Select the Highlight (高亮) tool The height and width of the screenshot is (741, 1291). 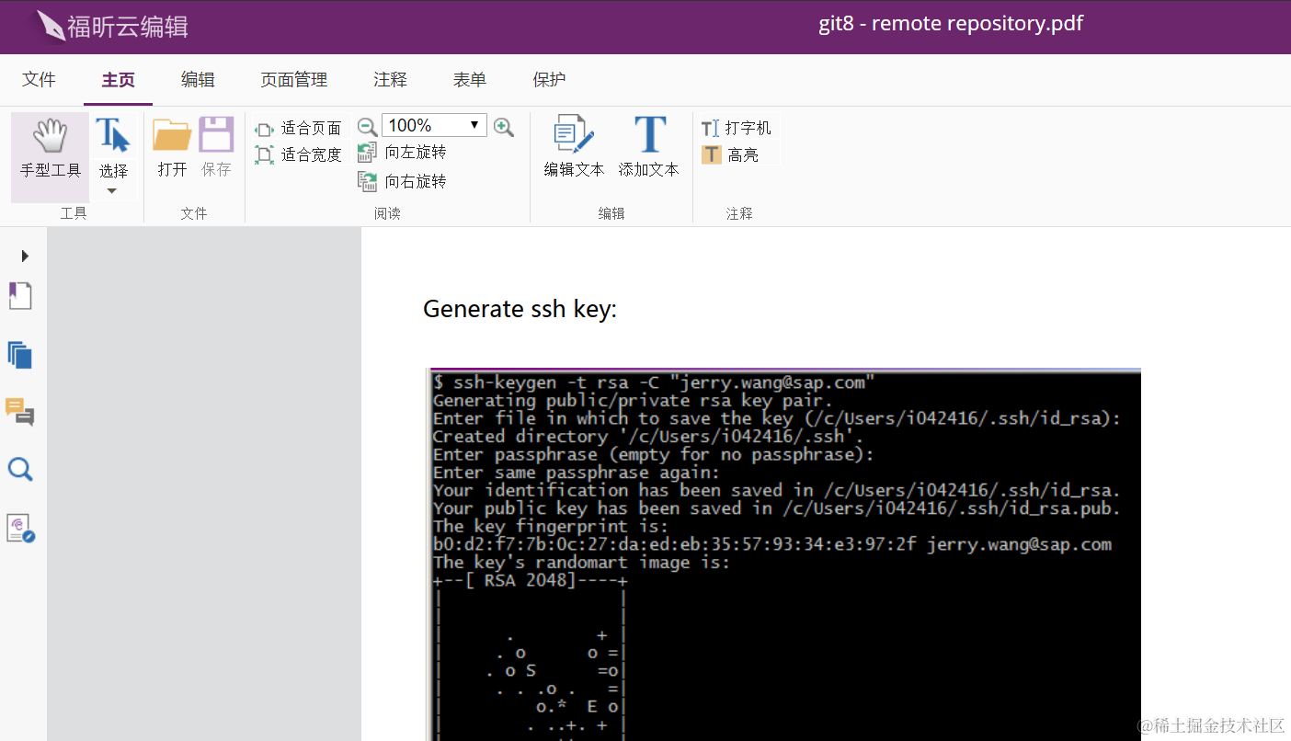(x=731, y=154)
